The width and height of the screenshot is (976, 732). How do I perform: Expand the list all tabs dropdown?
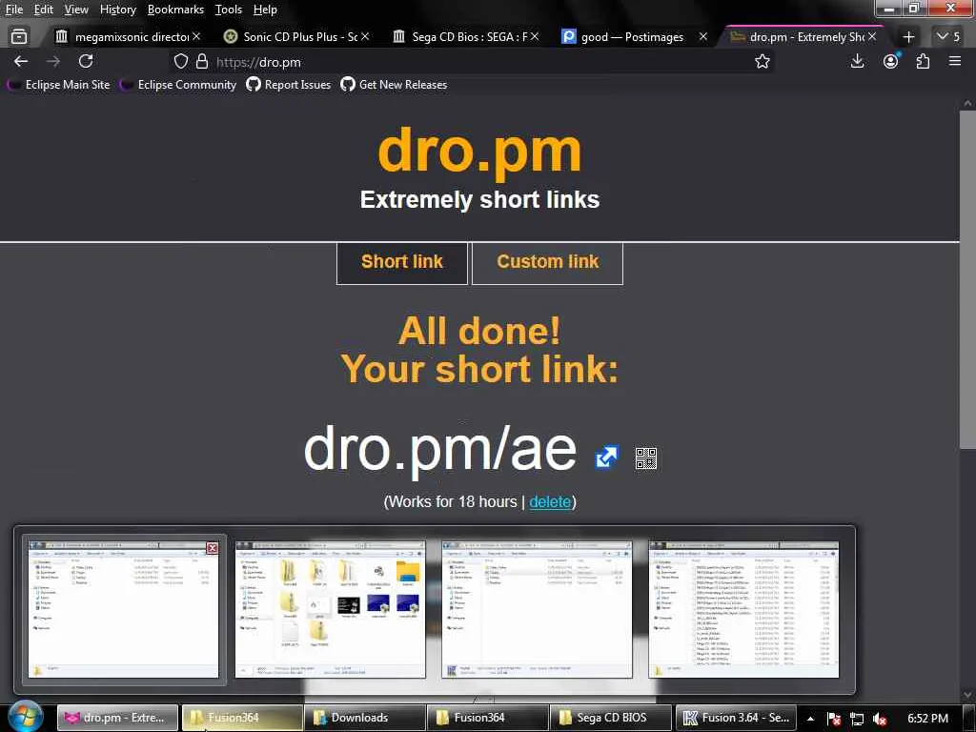coord(948,37)
